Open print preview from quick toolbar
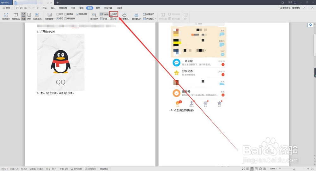This screenshot has height=171, width=316. click(x=25, y=8)
